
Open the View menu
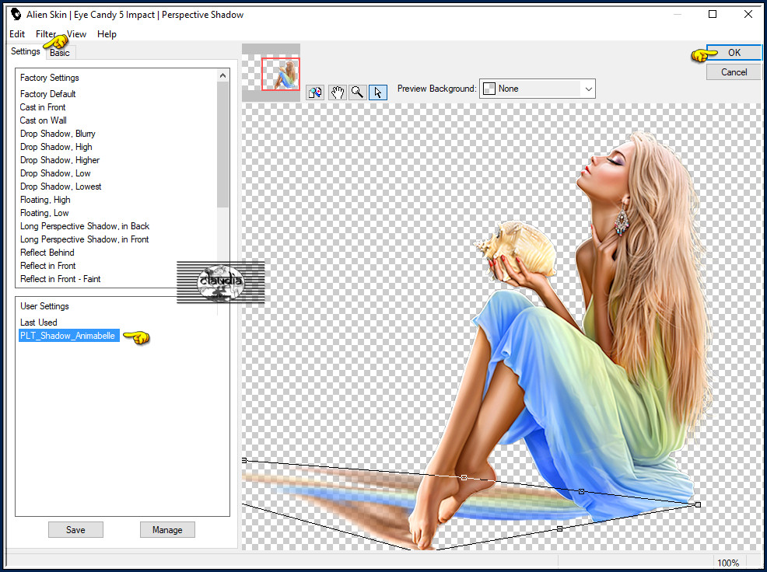pyautogui.click(x=77, y=33)
